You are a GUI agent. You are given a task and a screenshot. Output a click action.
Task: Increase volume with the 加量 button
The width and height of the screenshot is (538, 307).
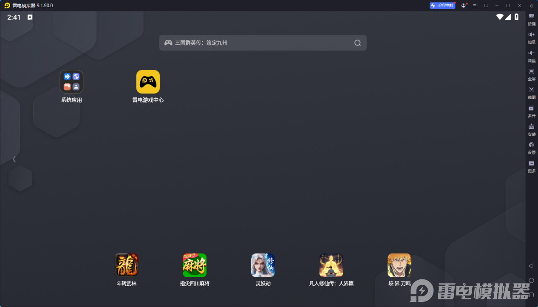(x=531, y=37)
